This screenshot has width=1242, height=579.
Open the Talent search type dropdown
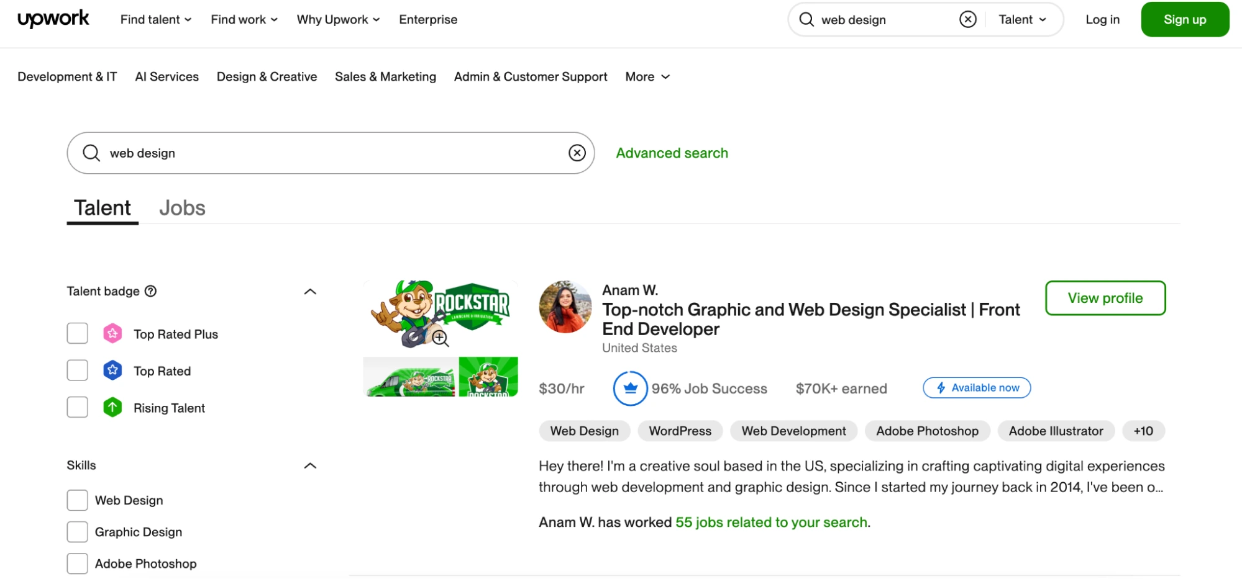tap(1023, 19)
